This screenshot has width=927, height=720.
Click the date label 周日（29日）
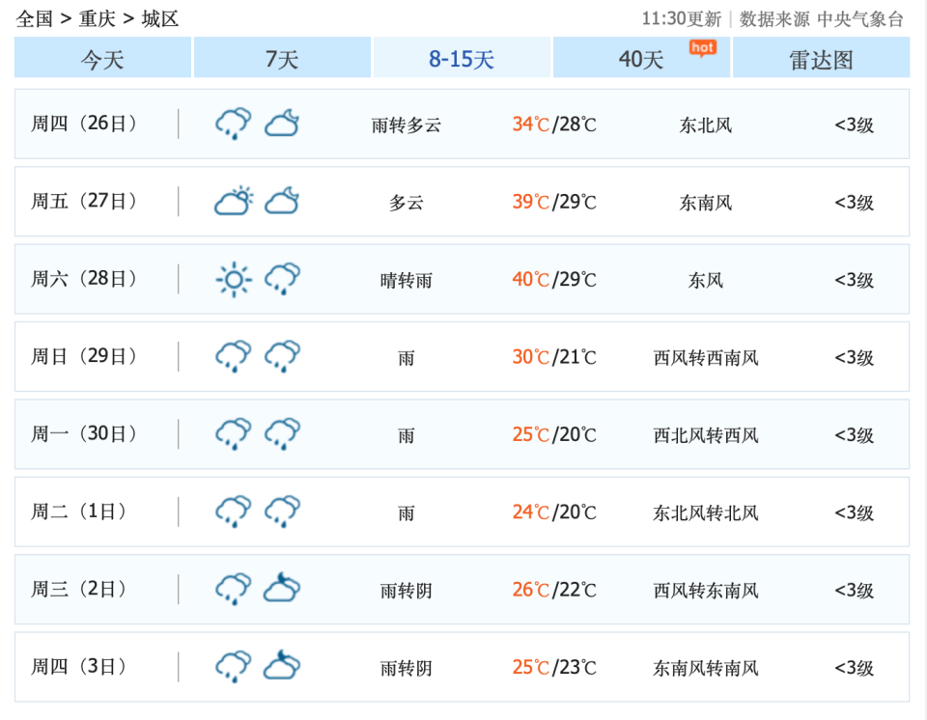point(84,356)
